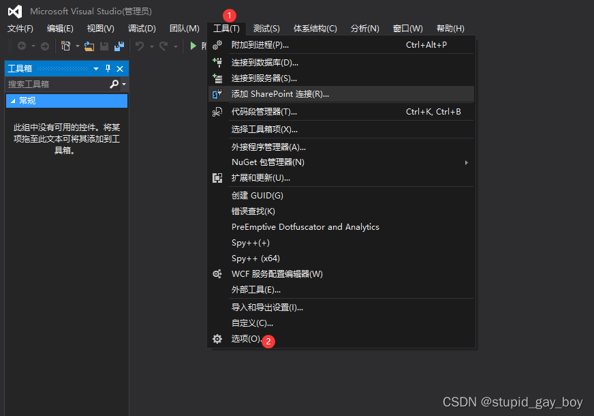Open the 工具箱 title bar dropdown arrow
The height and width of the screenshot is (416, 594).
point(96,68)
